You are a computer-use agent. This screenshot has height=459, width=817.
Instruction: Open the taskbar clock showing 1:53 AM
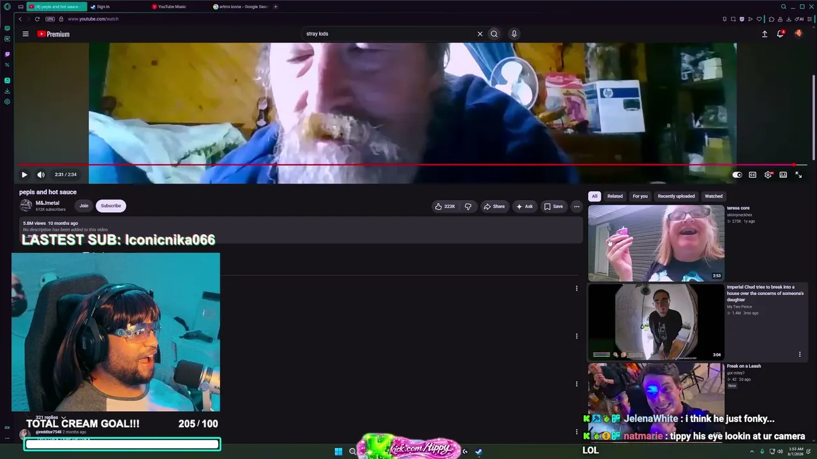[x=795, y=451]
